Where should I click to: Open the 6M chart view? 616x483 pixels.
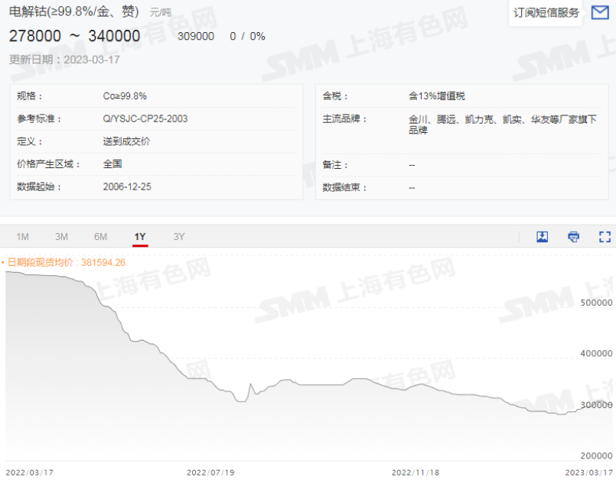100,237
